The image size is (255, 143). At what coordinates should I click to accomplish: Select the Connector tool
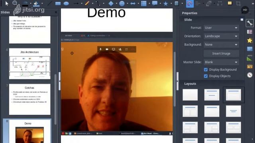coord(98,4)
